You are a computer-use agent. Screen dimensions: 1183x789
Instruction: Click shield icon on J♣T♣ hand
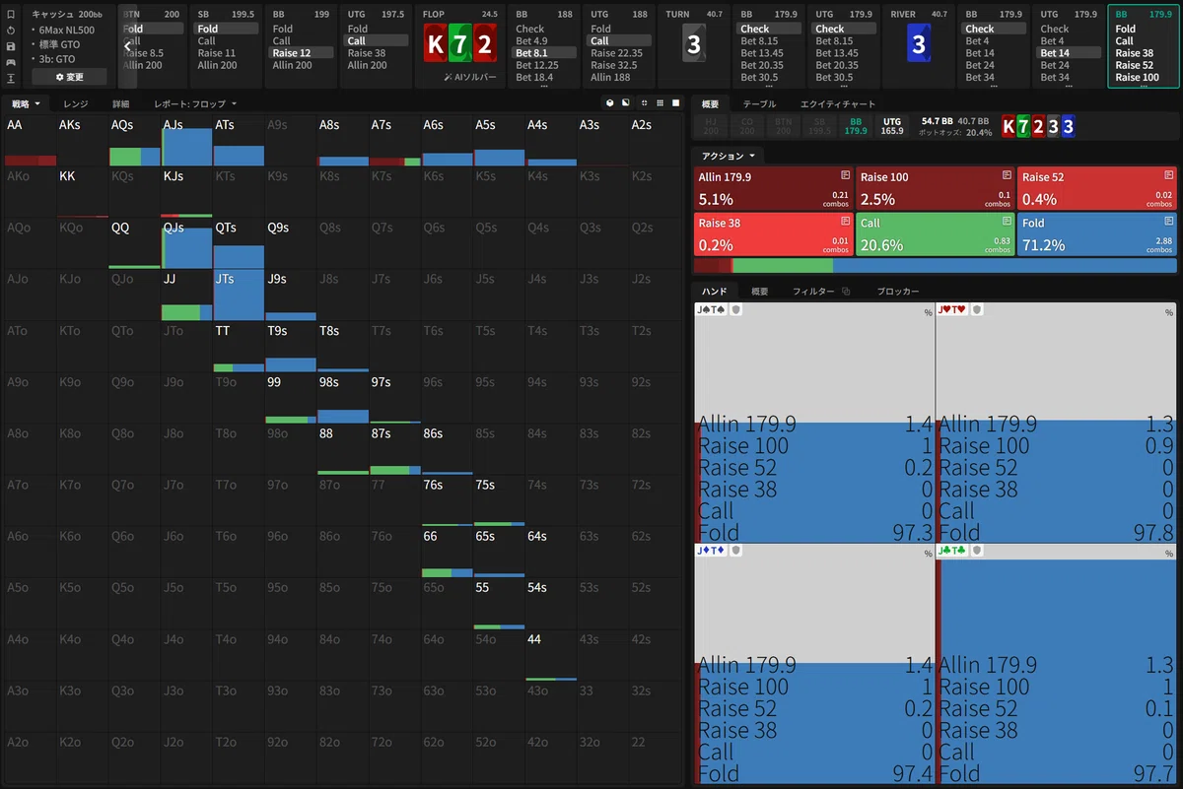pyautogui.click(x=977, y=551)
